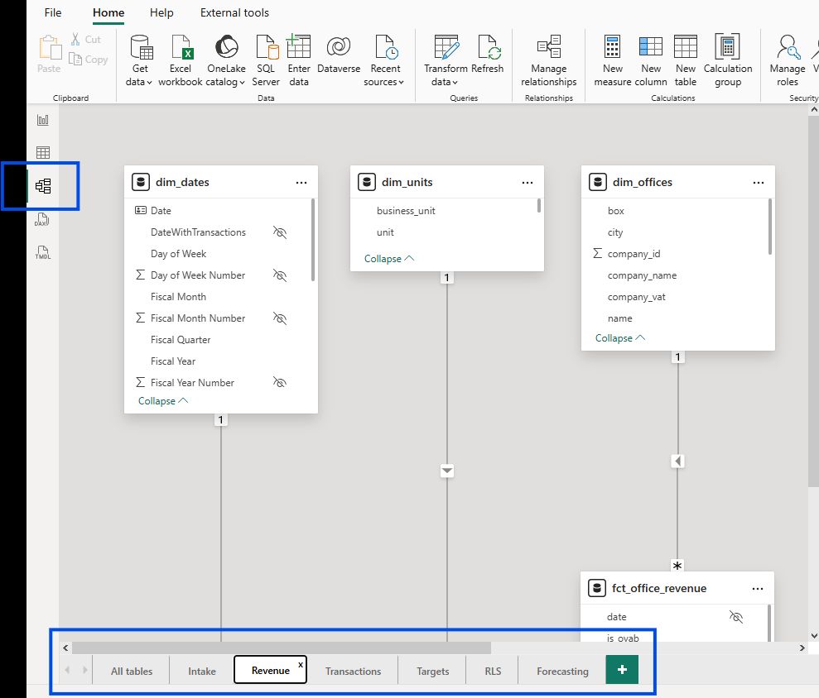Unhide the DateWithTransactions column

click(280, 232)
